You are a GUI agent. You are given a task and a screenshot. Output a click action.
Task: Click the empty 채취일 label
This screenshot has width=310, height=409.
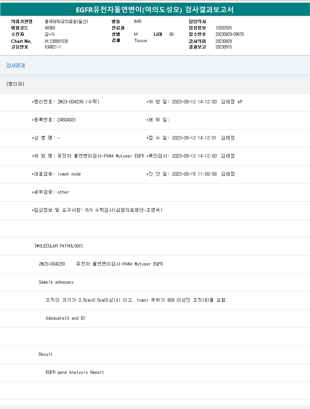[158, 120]
